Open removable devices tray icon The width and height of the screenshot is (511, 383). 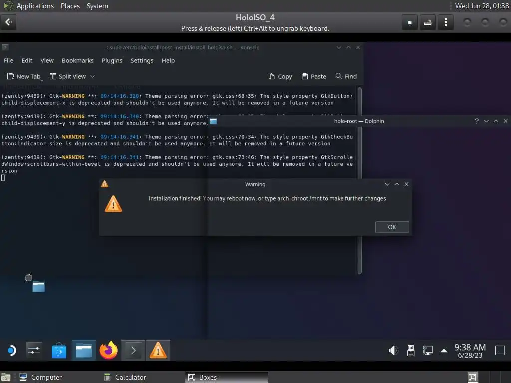click(x=411, y=351)
